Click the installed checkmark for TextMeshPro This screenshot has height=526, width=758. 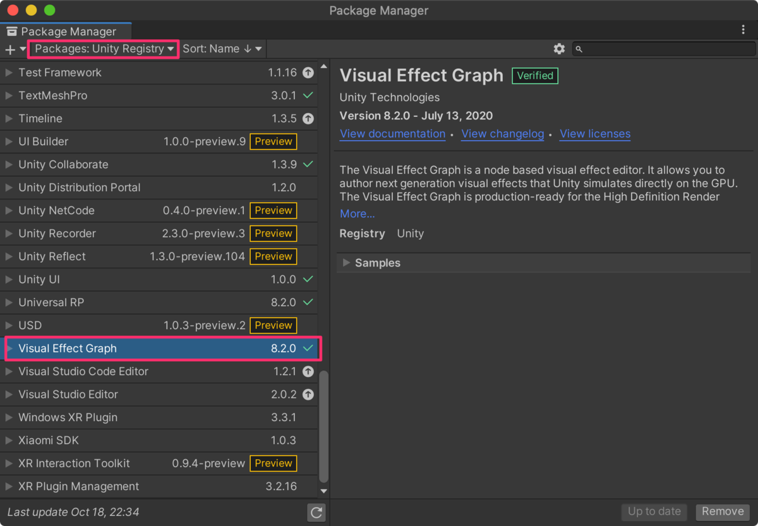pyautogui.click(x=308, y=95)
